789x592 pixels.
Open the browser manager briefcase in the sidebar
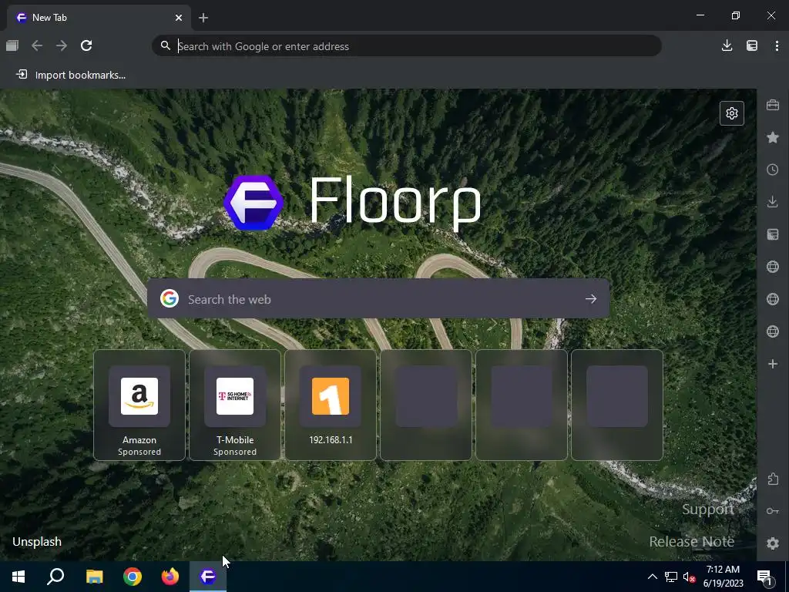773,105
